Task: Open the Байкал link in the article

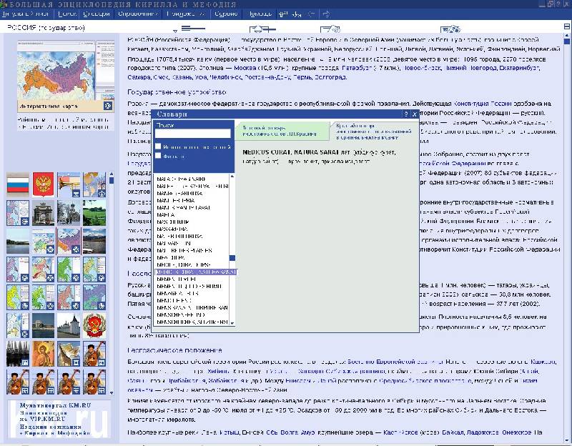Action: click(453, 432)
